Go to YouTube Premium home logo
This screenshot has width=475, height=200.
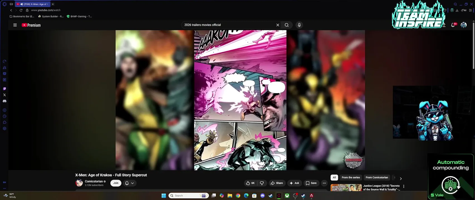click(x=31, y=25)
